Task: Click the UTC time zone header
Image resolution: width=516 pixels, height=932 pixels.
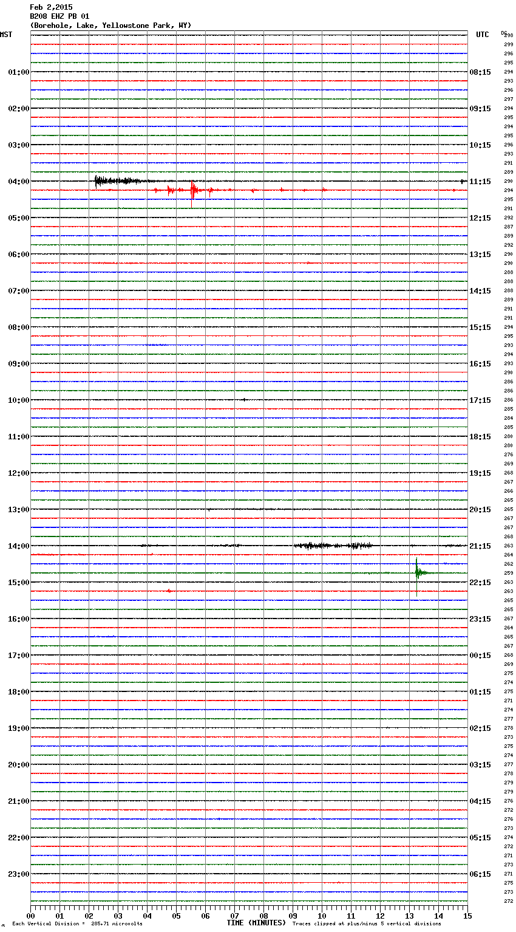Action: (x=483, y=35)
